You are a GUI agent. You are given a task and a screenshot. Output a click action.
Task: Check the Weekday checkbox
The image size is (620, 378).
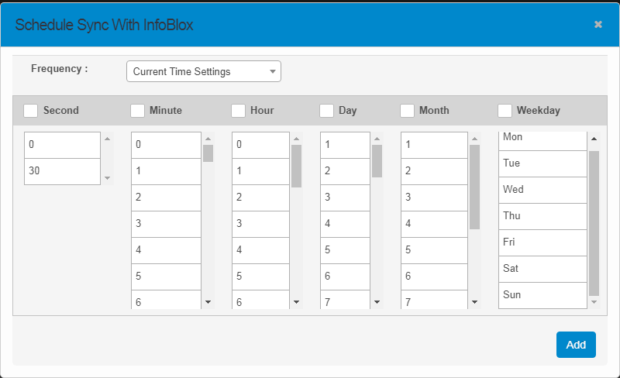click(505, 111)
